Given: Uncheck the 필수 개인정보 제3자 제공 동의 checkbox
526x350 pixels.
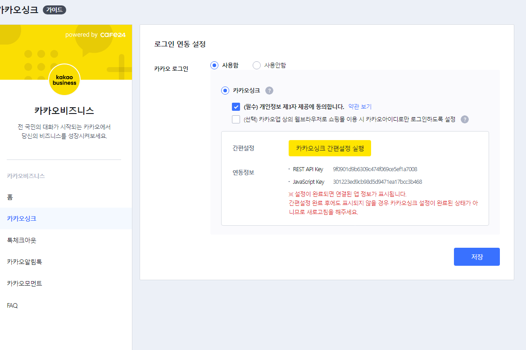Looking at the screenshot, I should [x=236, y=107].
